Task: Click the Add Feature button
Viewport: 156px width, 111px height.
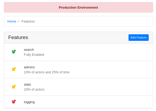Action: point(138,37)
